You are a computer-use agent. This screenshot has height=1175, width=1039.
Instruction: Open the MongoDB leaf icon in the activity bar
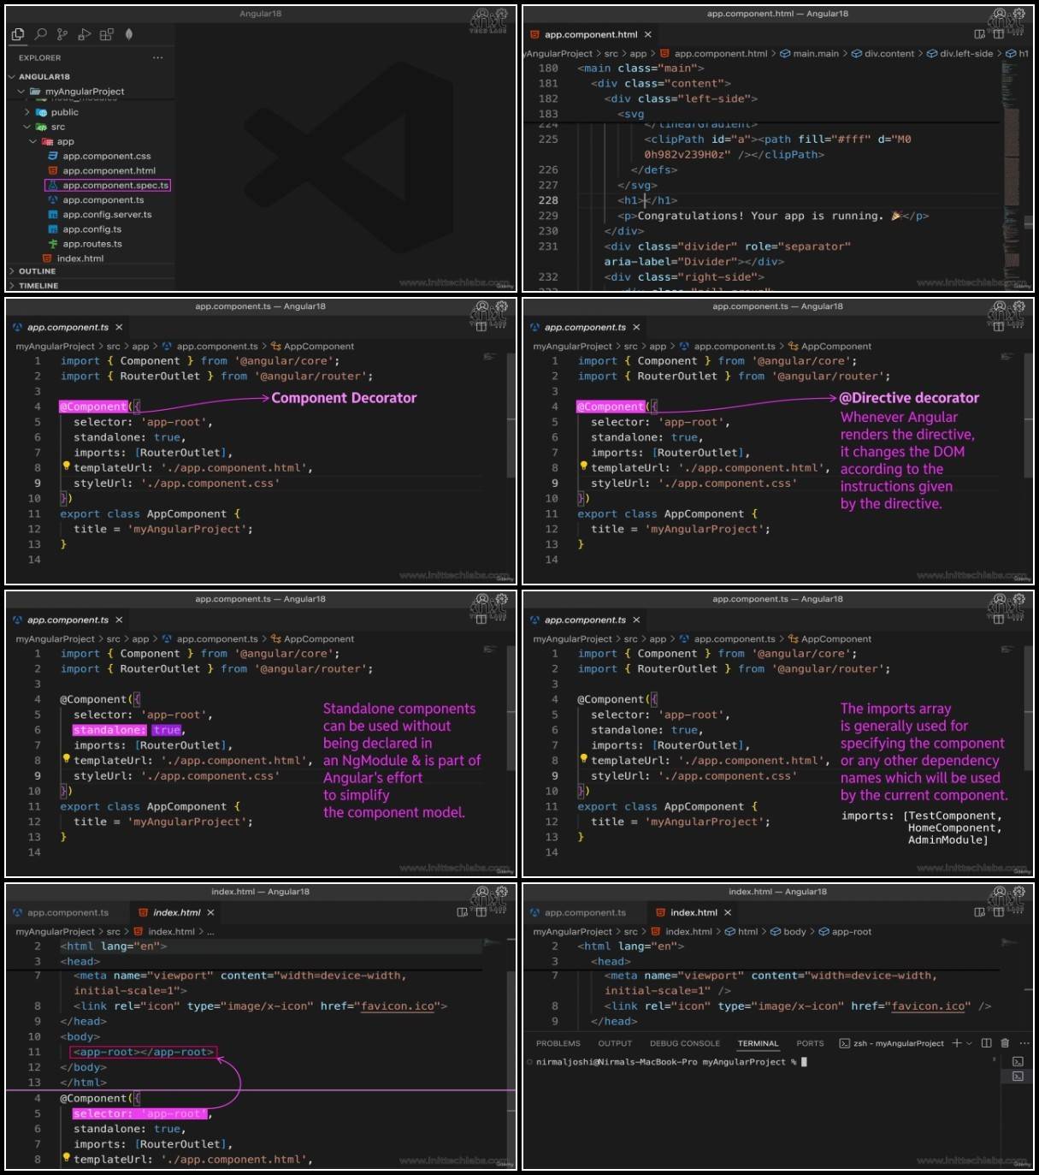pos(129,34)
